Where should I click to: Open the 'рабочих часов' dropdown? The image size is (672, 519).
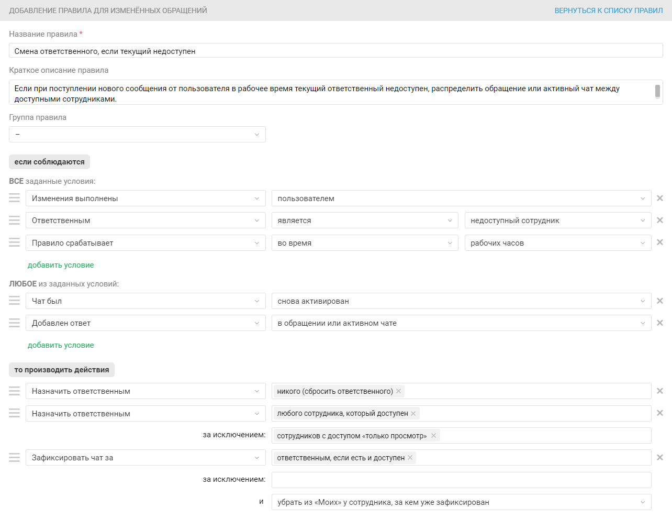pos(557,243)
